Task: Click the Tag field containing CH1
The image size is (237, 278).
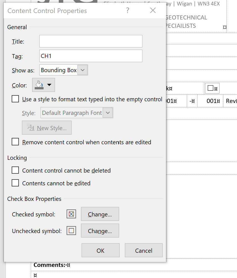Action: (91, 56)
